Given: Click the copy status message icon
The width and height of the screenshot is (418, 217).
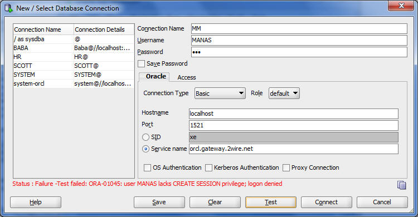Looking at the screenshot, I should point(401,185).
